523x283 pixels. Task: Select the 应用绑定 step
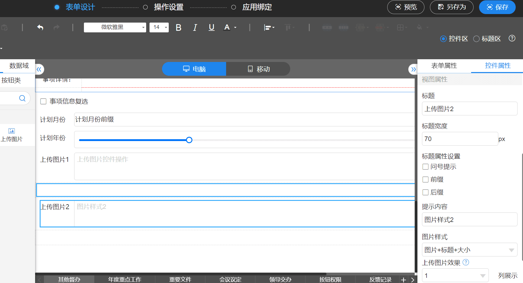pos(257,7)
